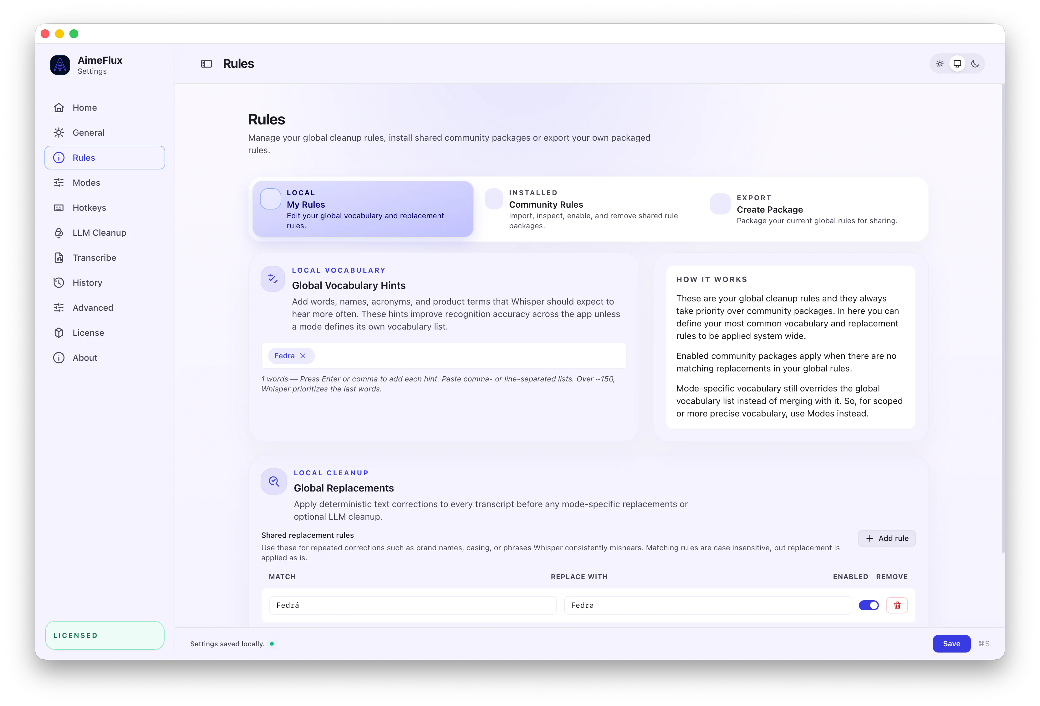Click the REMOVE column header
Image resolution: width=1040 pixels, height=706 pixels.
[892, 577]
